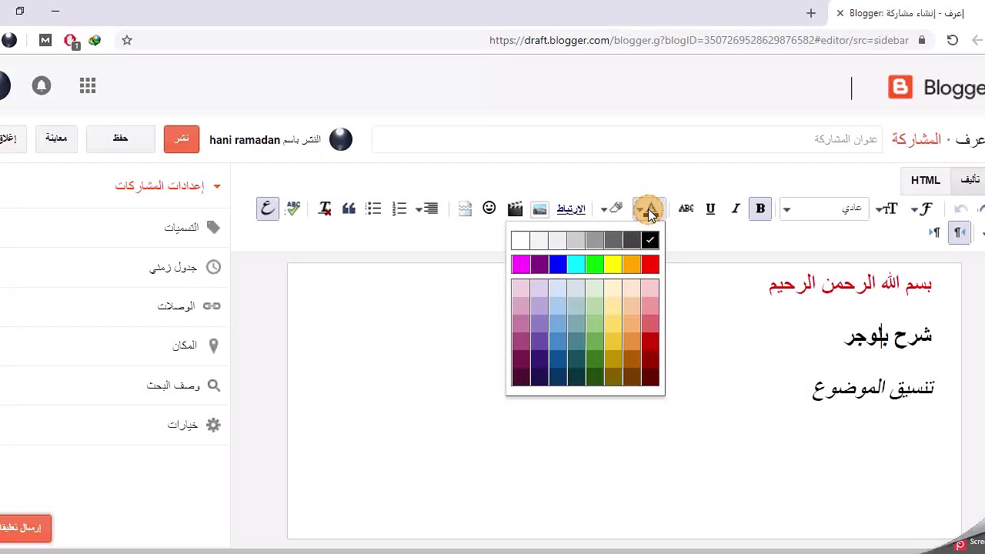Click the تنسيق الموضوع text line
This screenshot has height=554, width=985.
click(x=873, y=388)
